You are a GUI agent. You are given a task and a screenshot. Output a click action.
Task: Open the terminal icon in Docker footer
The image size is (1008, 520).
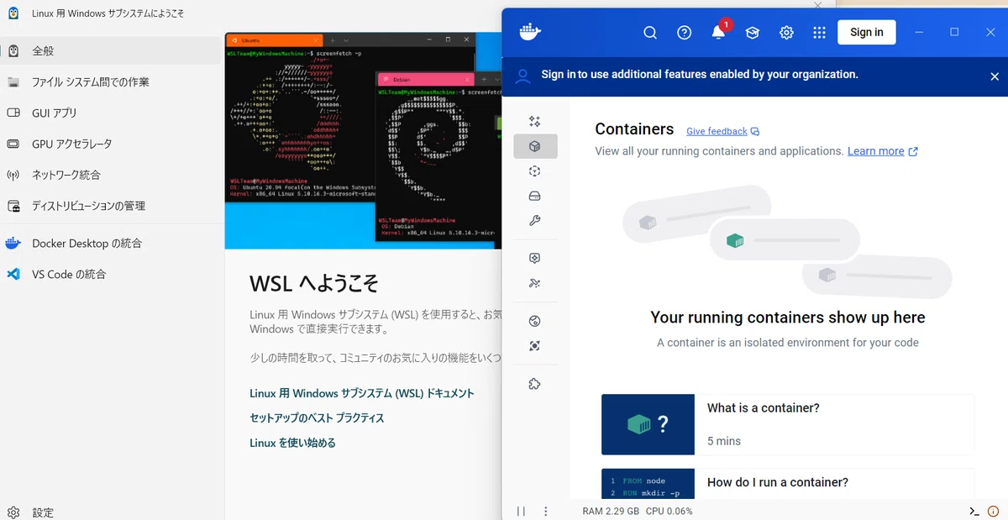(x=974, y=511)
